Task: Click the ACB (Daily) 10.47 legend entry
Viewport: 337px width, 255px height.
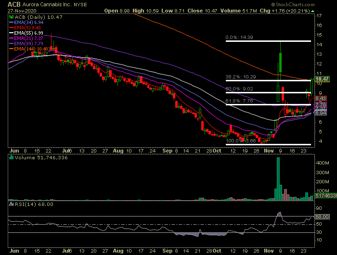Action: pyautogui.click(x=38, y=17)
